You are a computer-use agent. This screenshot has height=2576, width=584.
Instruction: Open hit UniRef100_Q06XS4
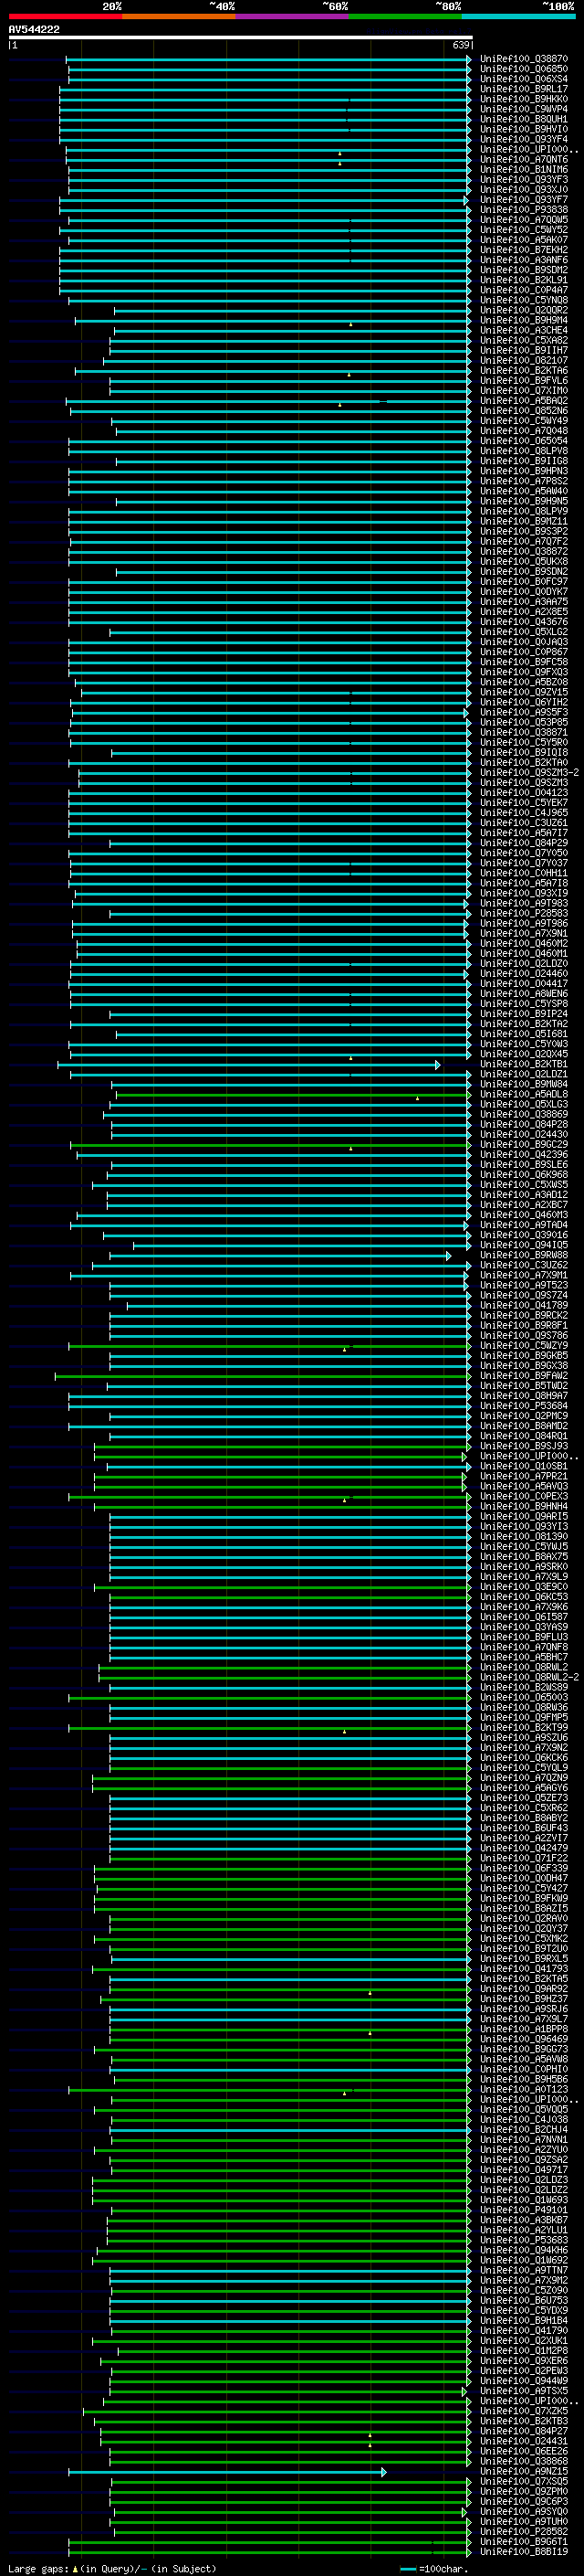point(523,79)
